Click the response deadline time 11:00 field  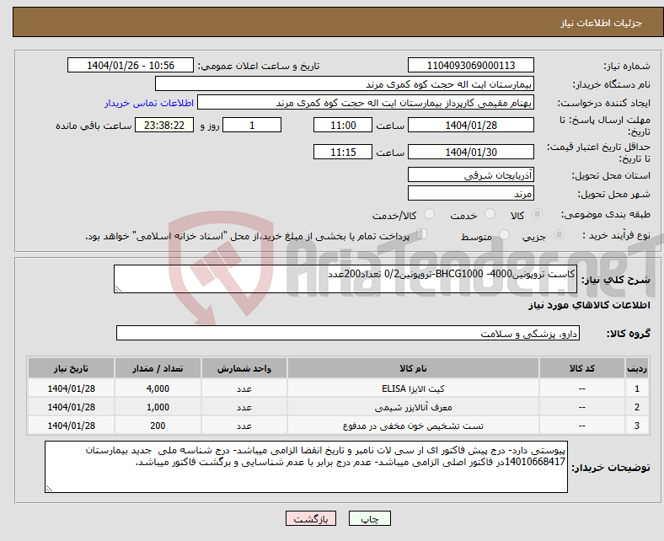[343, 125]
